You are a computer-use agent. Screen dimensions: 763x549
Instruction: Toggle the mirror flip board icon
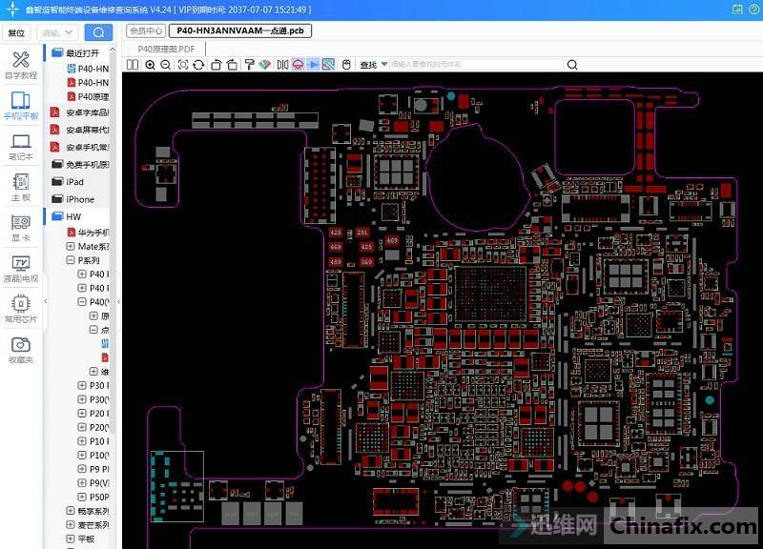coord(281,65)
